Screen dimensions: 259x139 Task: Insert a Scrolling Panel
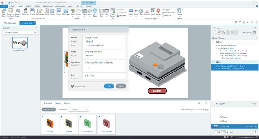(x=169, y=13)
